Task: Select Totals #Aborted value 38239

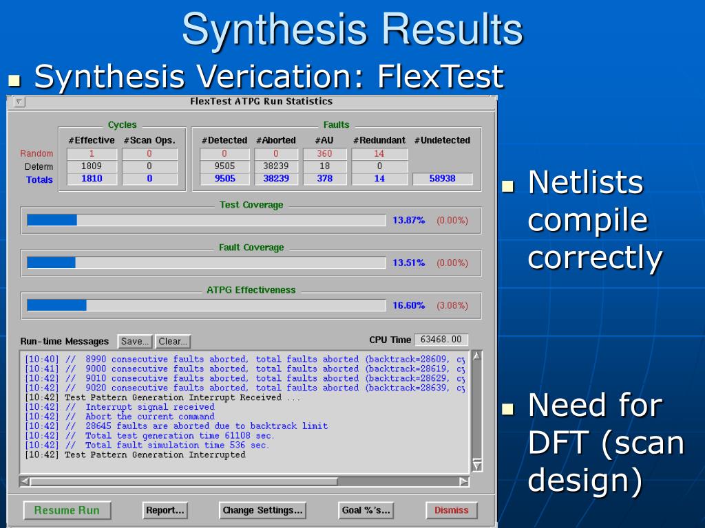Action: 276,179
